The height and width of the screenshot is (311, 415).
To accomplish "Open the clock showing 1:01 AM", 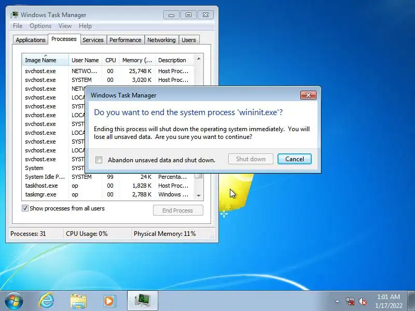I will 388,301.
